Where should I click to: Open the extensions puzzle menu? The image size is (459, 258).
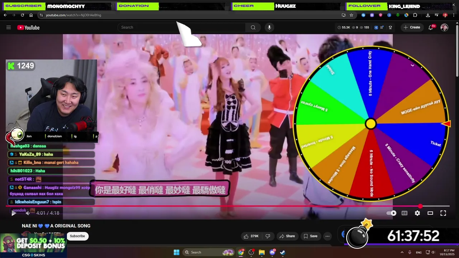point(415,15)
